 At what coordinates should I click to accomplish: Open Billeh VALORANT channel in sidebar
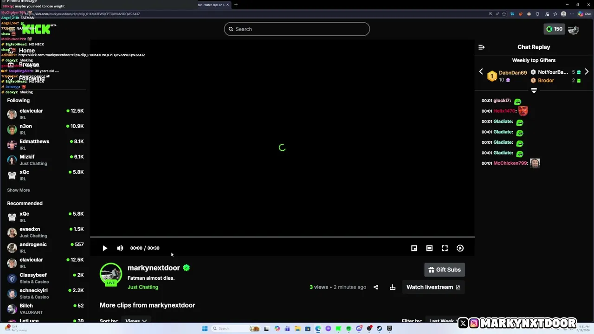tap(45, 308)
